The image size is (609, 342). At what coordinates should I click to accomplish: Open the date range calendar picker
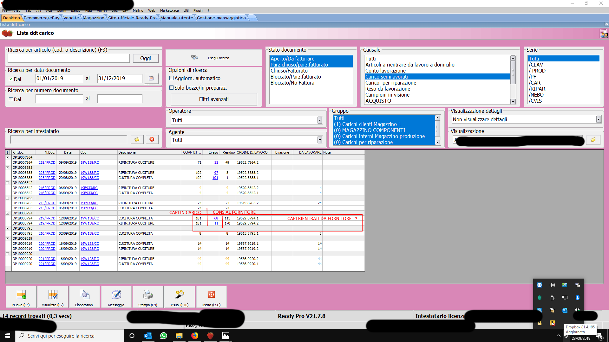(x=151, y=78)
